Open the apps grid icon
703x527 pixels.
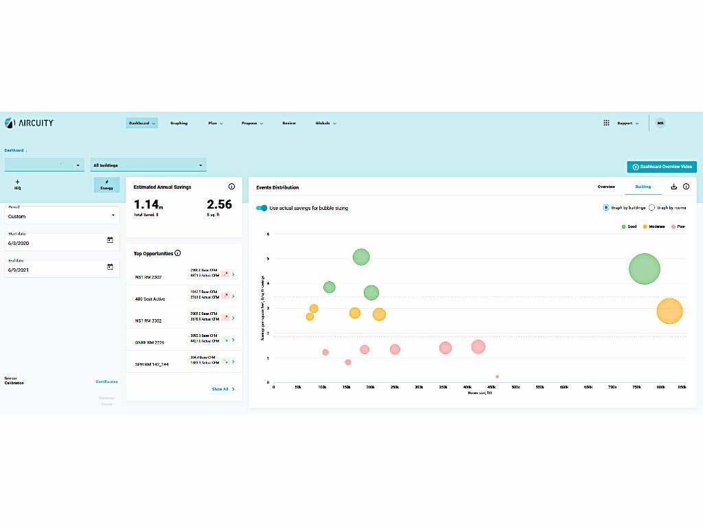click(x=606, y=123)
